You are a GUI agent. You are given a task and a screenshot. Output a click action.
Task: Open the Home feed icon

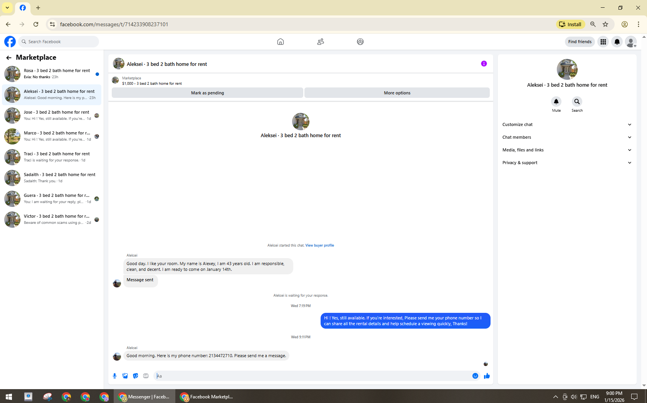click(x=281, y=42)
